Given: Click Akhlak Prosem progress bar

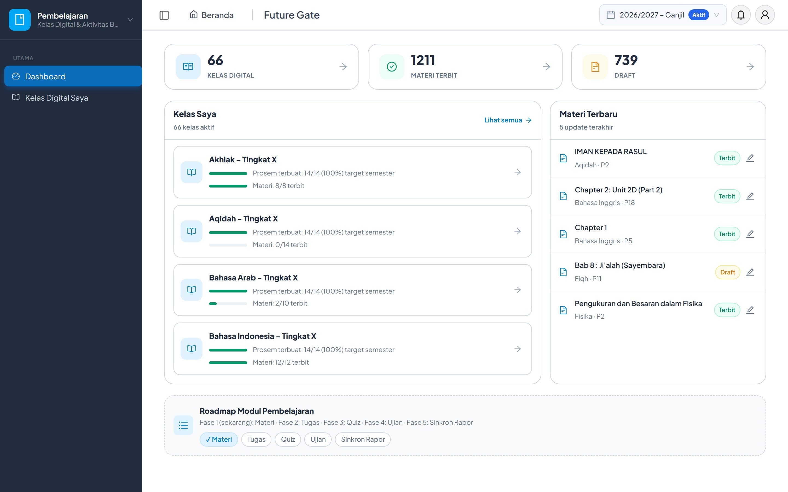Looking at the screenshot, I should coord(228,174).
